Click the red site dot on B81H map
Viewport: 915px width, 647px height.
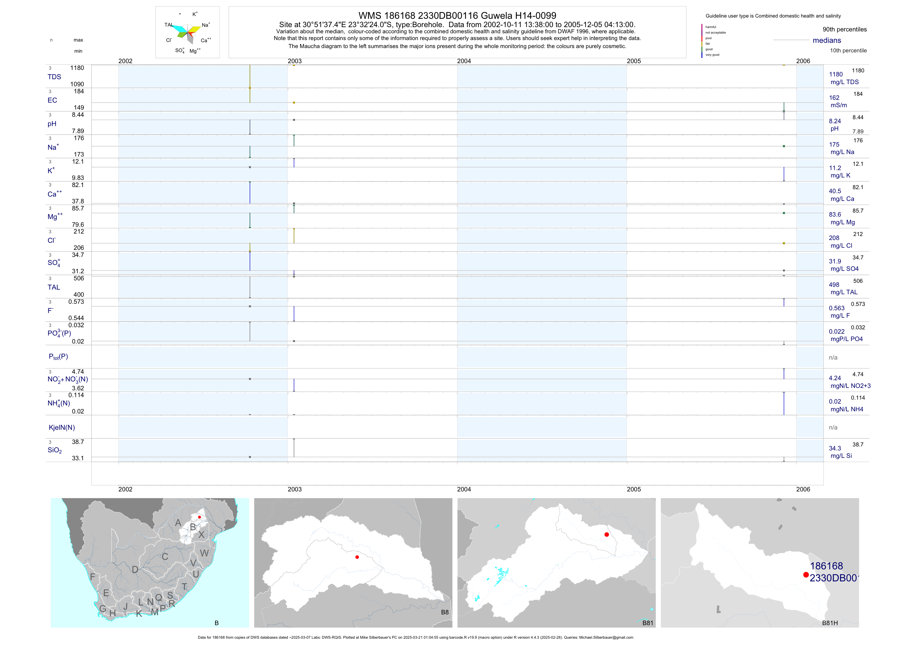806,575
